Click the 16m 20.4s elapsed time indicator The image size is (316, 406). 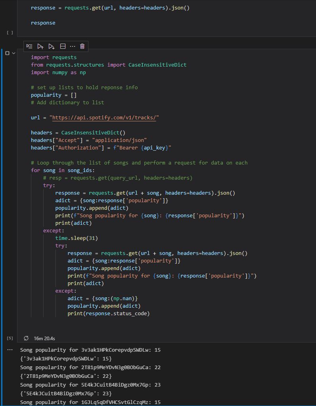tap(44, 339)
